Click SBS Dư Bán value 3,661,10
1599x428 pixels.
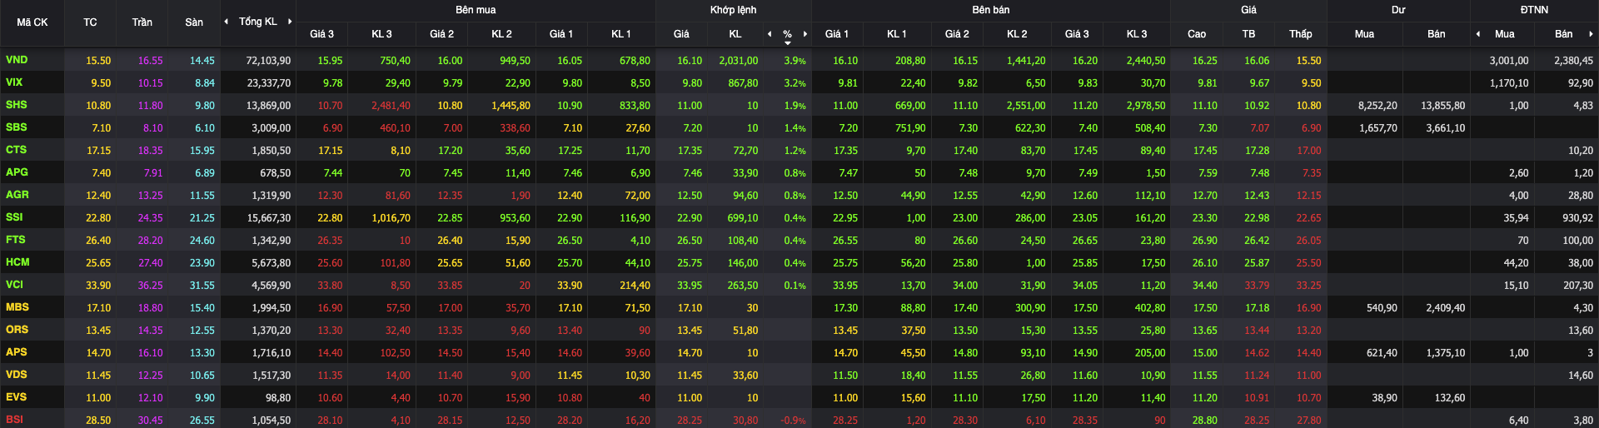point(1445,128)
